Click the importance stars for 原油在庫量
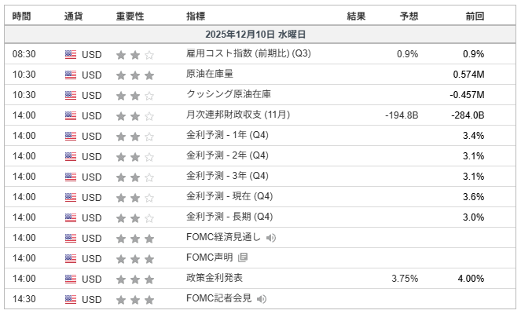 (135, 75)
